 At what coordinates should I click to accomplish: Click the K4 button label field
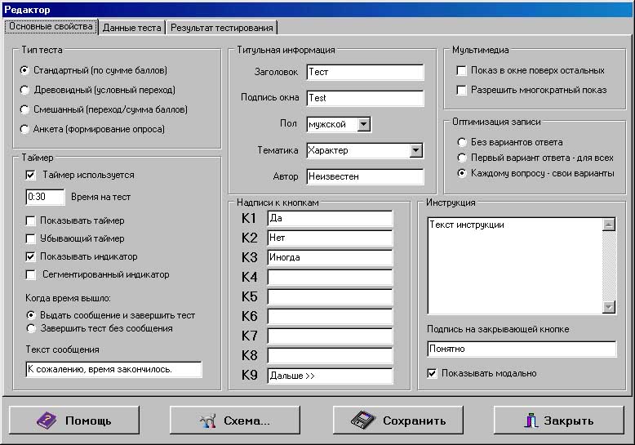click(x=329, y=278)
